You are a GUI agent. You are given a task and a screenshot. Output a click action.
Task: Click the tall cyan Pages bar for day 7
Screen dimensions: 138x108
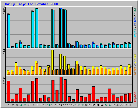click(x=33, y=29)
